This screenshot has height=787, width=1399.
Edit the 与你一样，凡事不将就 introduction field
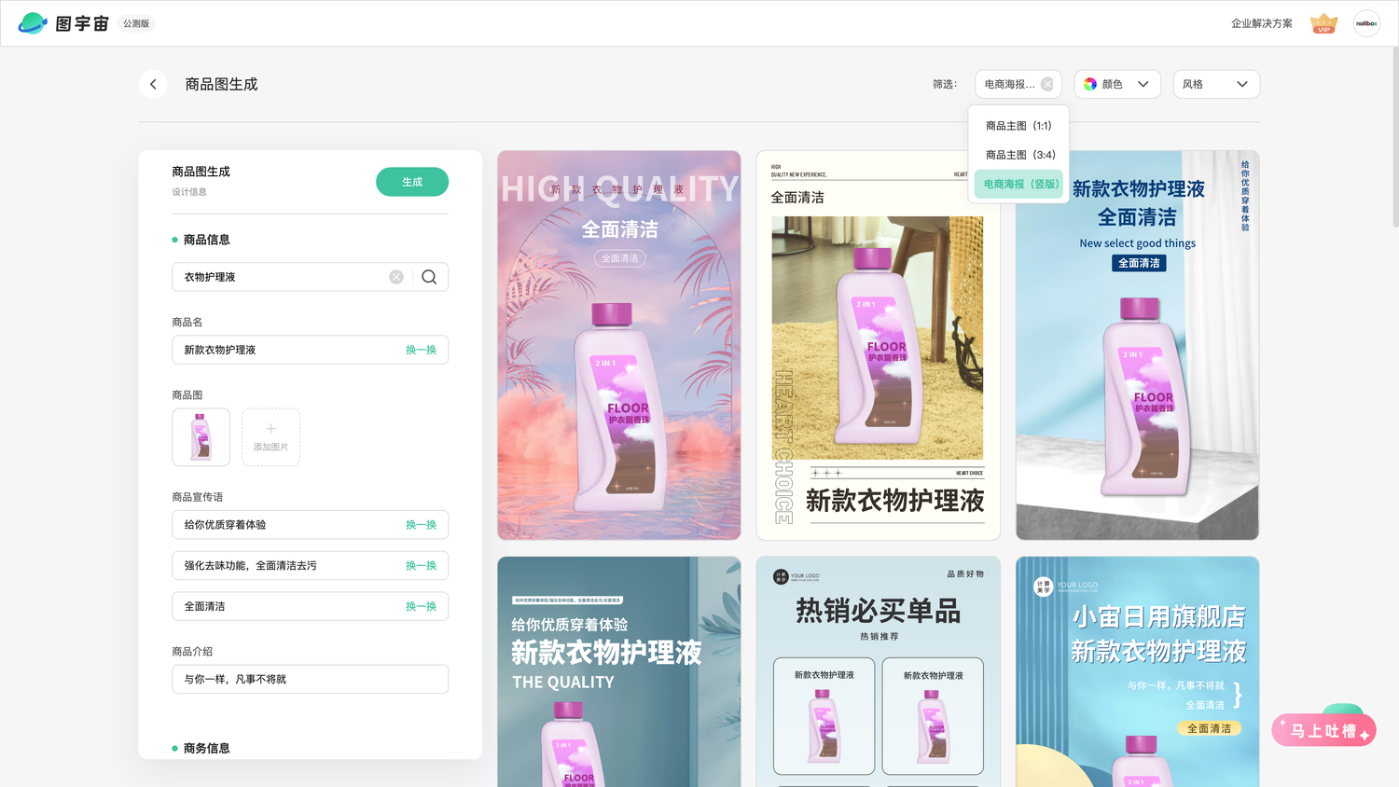[x=310, y=679]
